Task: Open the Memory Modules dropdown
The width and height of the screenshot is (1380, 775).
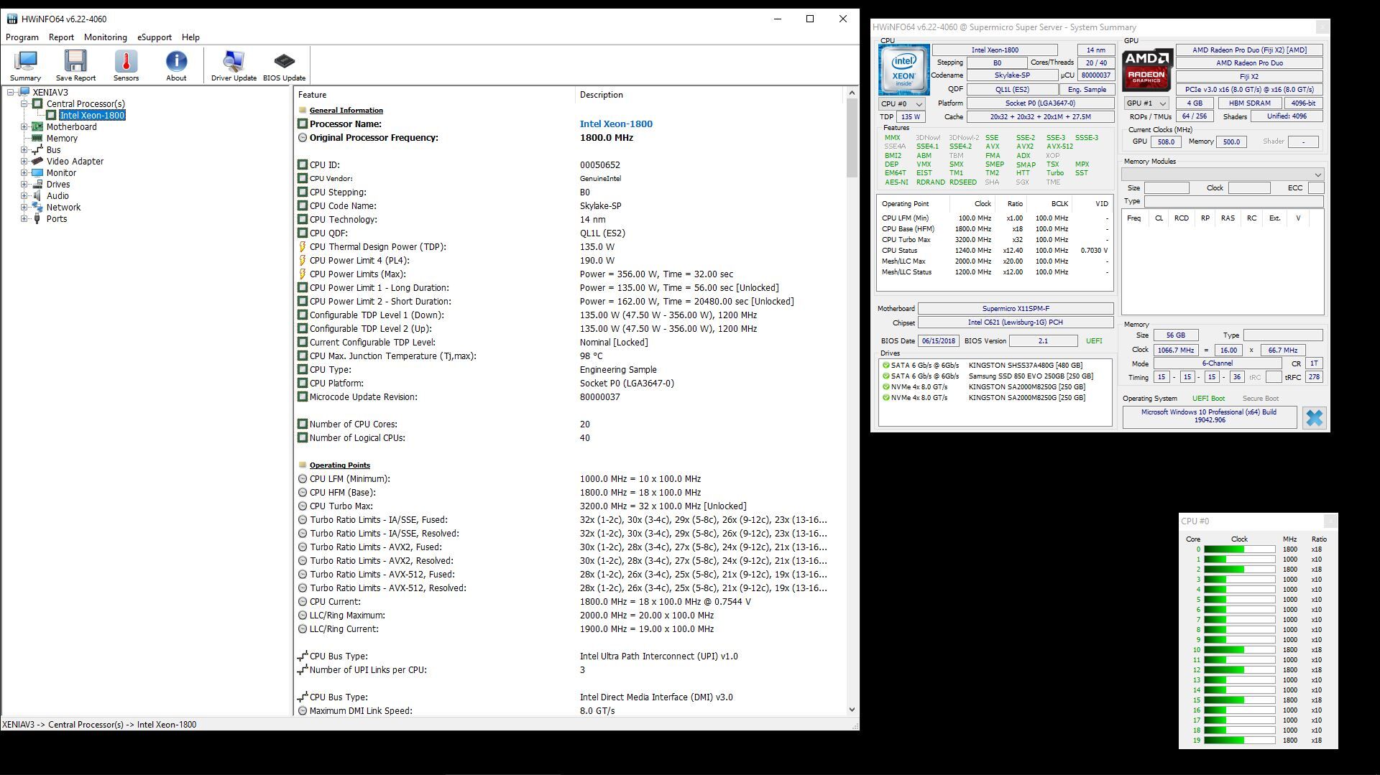Action: click(x=1223, y=175)
